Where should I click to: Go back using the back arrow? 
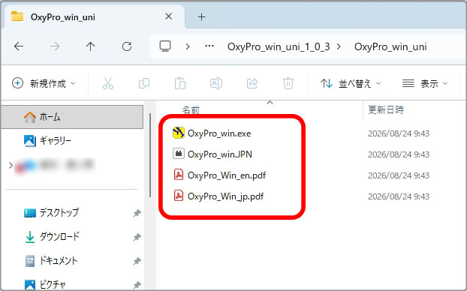(x=19, y=46)
